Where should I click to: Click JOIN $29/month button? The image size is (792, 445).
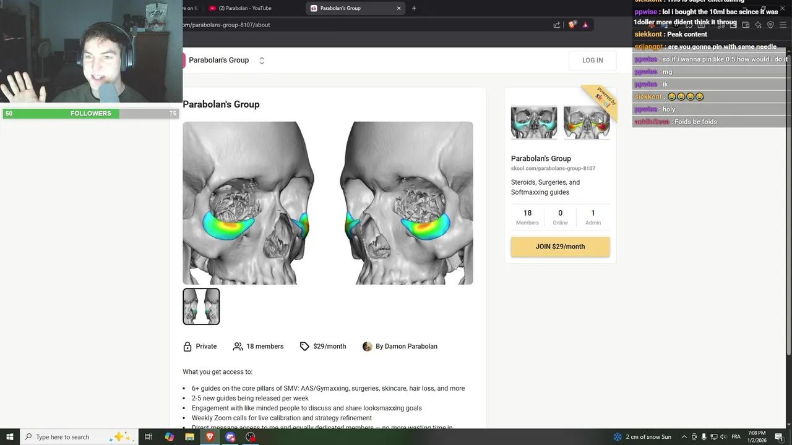pos(560,247)
